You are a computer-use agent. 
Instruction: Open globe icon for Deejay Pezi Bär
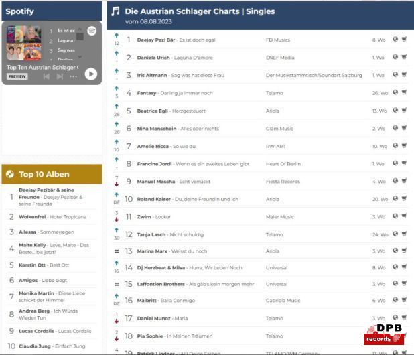395,40
